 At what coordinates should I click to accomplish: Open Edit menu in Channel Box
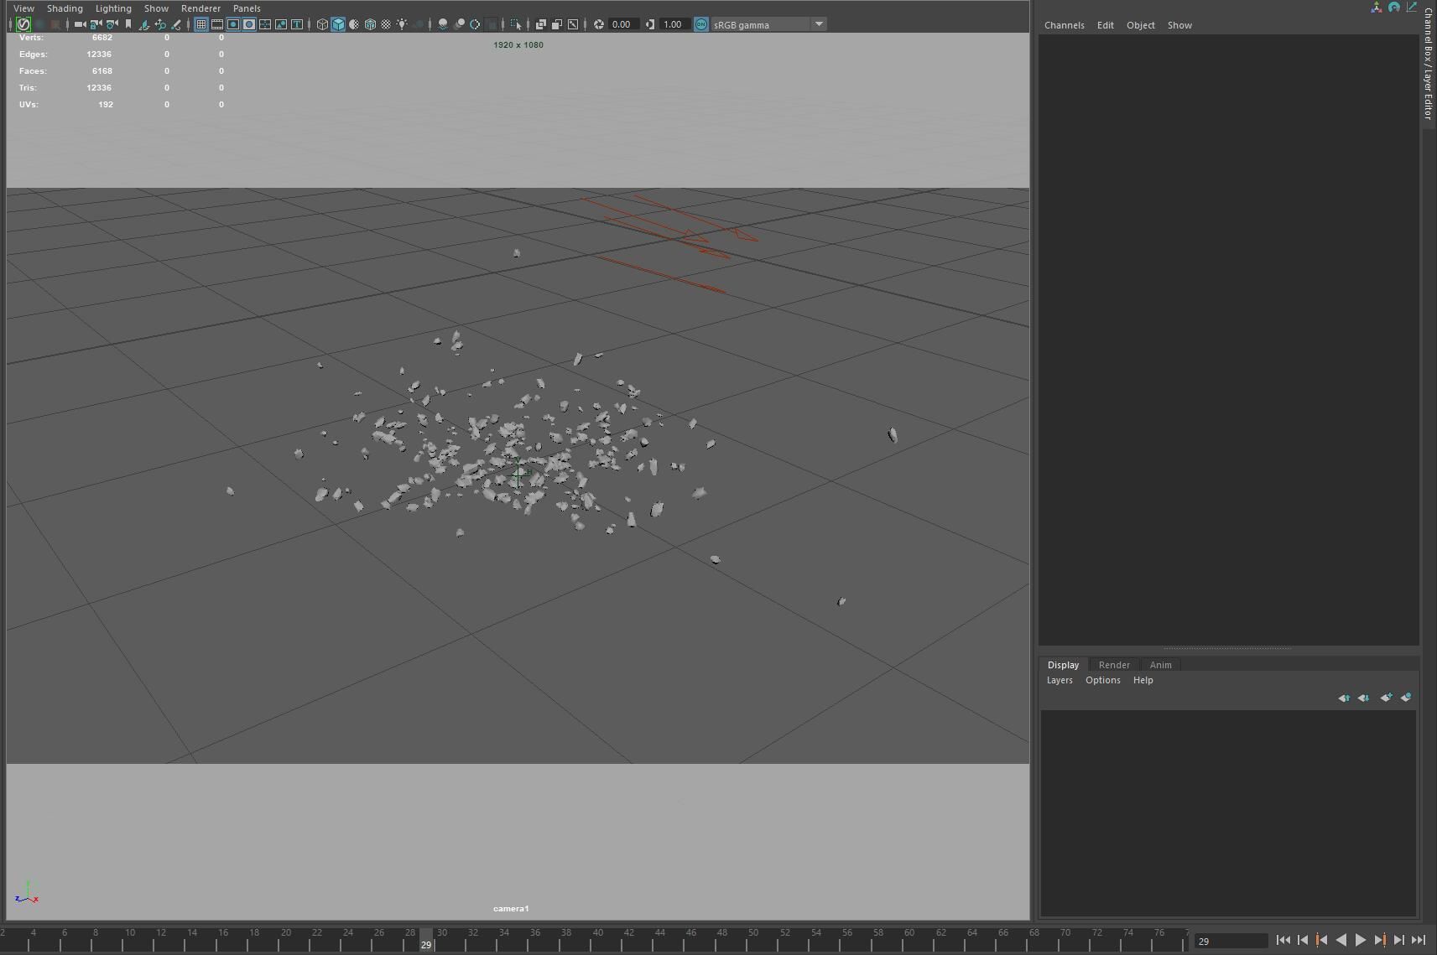tap(1105, 25)
